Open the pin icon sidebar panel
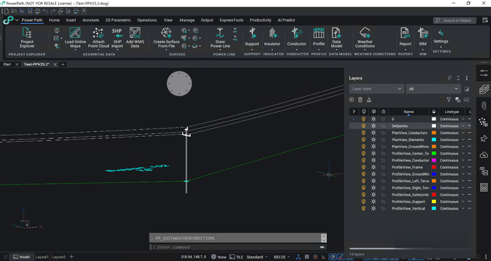The width and height of the screenshot is (491, 261). pyautogui.click(x=484, y=138)
